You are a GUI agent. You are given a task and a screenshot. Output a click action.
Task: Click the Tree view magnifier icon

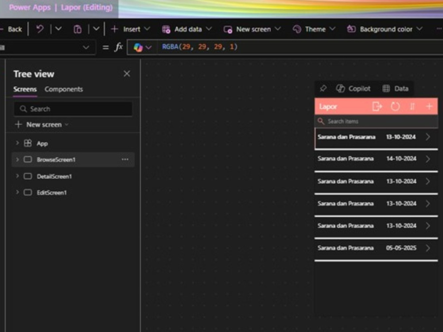[23, 109]
